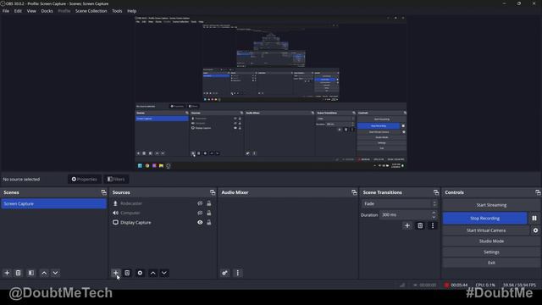542x305 pixels.
Task: Open the View menu
Action: point(31,11)
